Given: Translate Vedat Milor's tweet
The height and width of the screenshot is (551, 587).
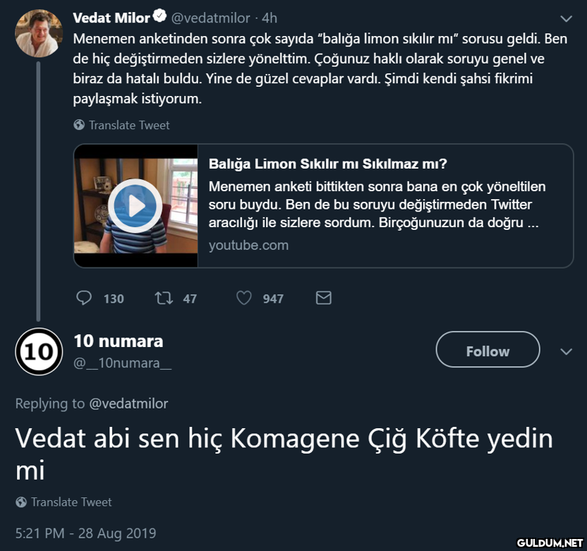Looking at the screenshot, I should [x=129, y=125].
